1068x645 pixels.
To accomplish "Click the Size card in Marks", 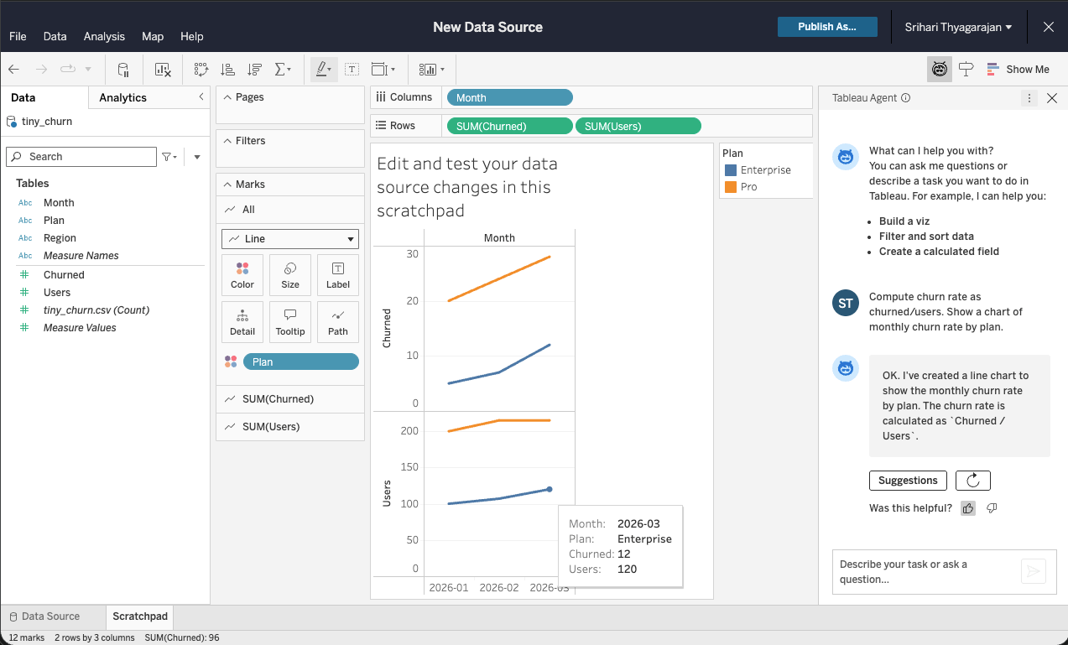I will pyautogui.click(x=290, y=275).
